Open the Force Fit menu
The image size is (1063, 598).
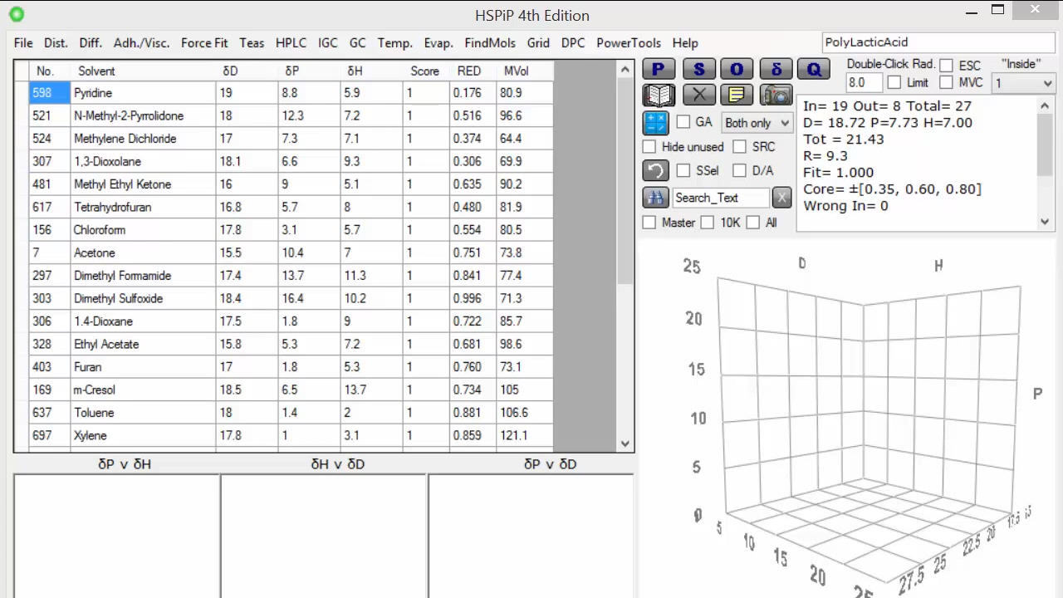tap(204, 43)
